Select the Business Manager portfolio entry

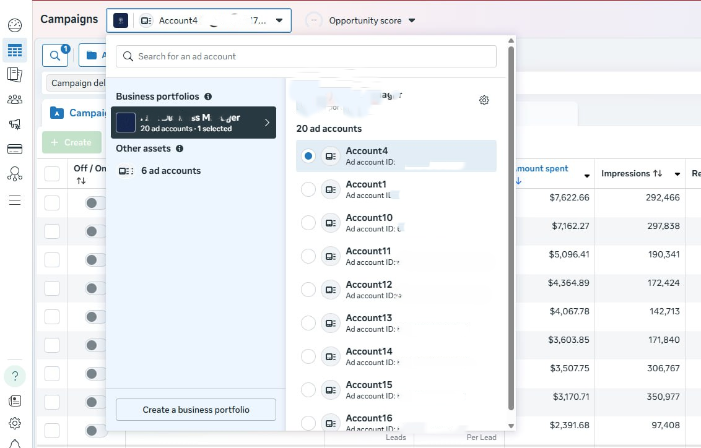pyautogui.click(x=193, y=123)
